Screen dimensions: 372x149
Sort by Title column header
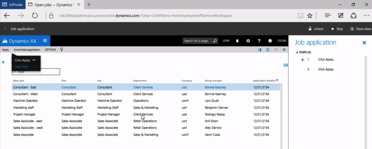(x=64, y=81)
